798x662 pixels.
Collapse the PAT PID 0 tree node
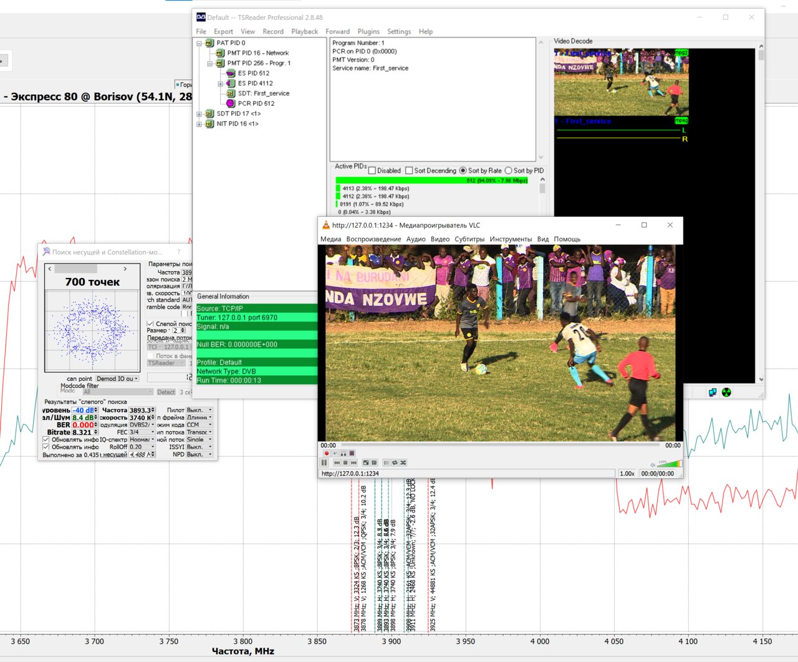pyautogui.click(x=199, y=43)
